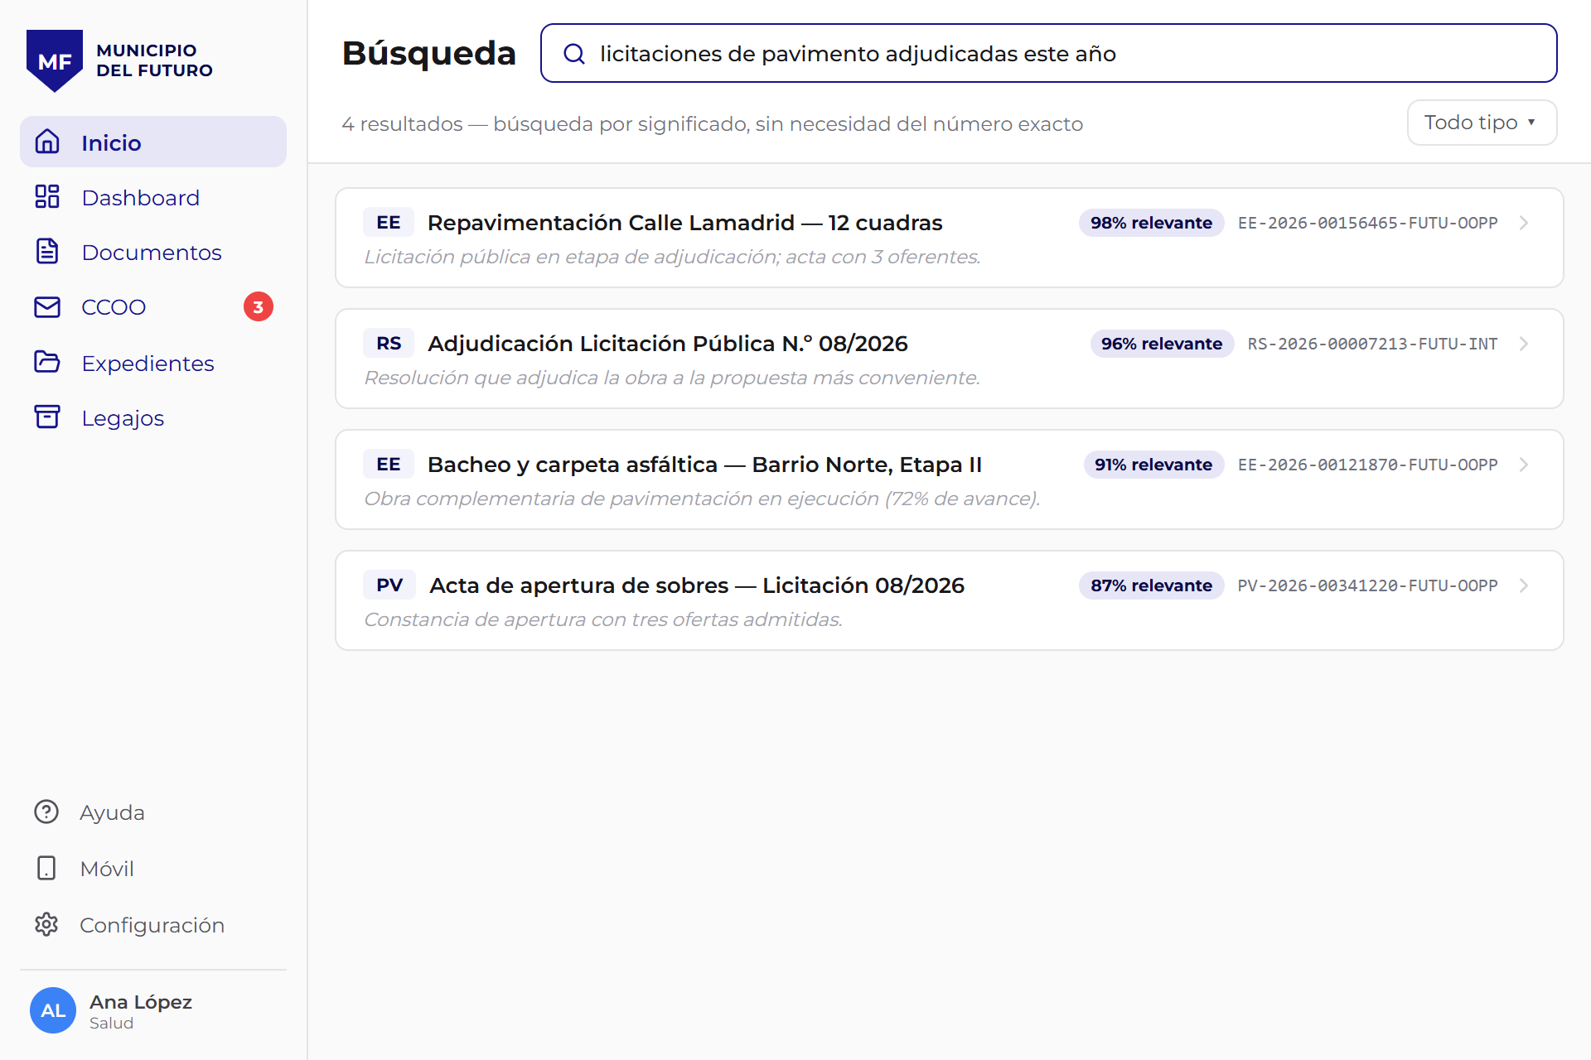Click the search magnifier icon
The width and height of the screenshot is (1591, 1060).
(574, 54)
